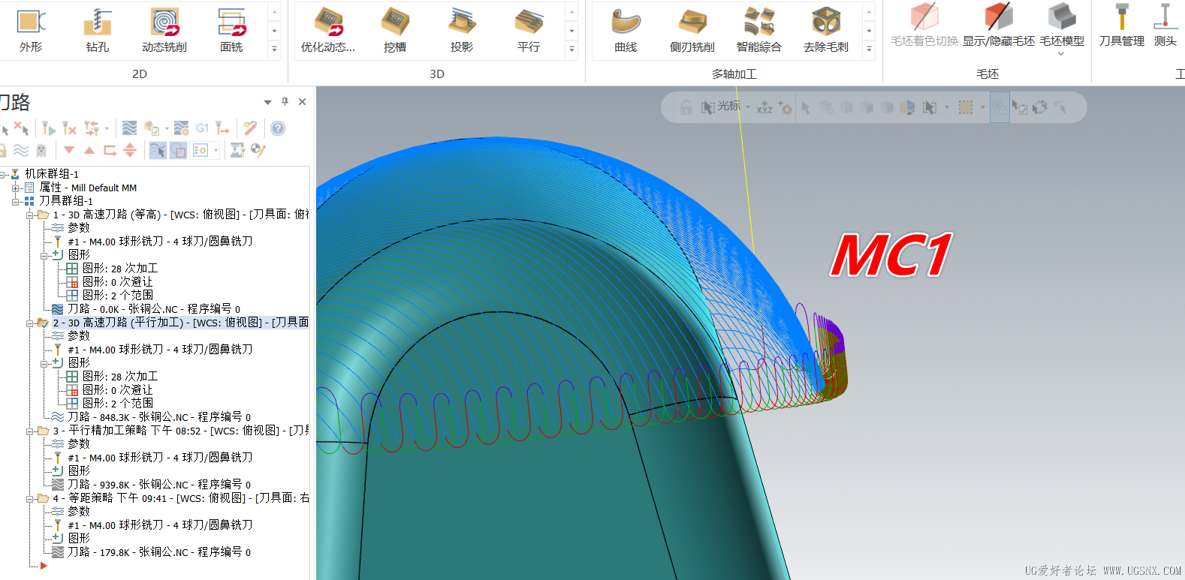Toggle only display selected toolpaths button
The height and width of the screenshot is (580, 1185).
coord(158,150)
